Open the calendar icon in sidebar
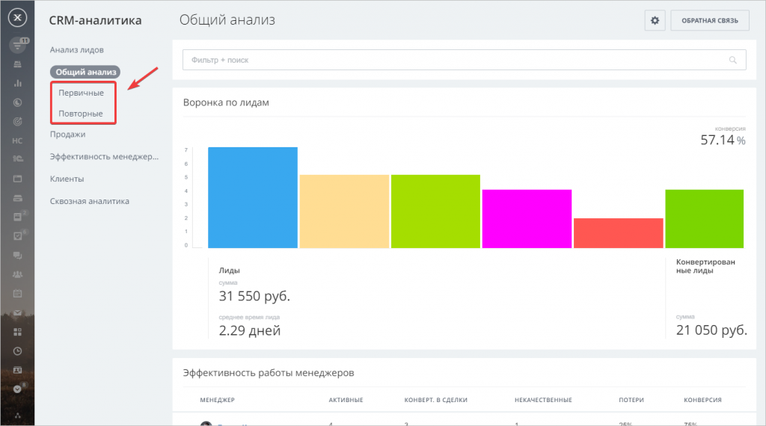The image size is (766, 426). tap(18, 293)
